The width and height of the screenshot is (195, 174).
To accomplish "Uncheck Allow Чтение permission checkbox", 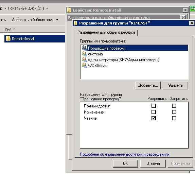I will coord(154,118).
